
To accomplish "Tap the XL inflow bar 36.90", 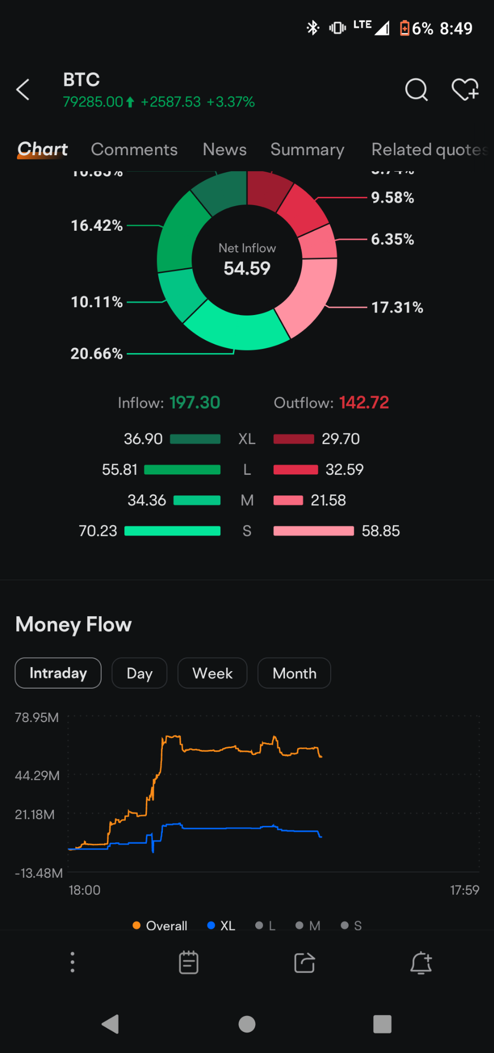I will tap(195, 439).
